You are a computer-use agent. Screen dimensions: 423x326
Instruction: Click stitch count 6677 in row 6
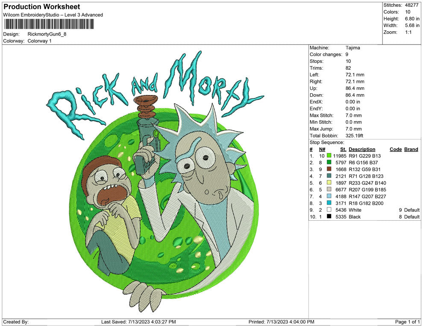pyautogui.click(x=341, y=190)
